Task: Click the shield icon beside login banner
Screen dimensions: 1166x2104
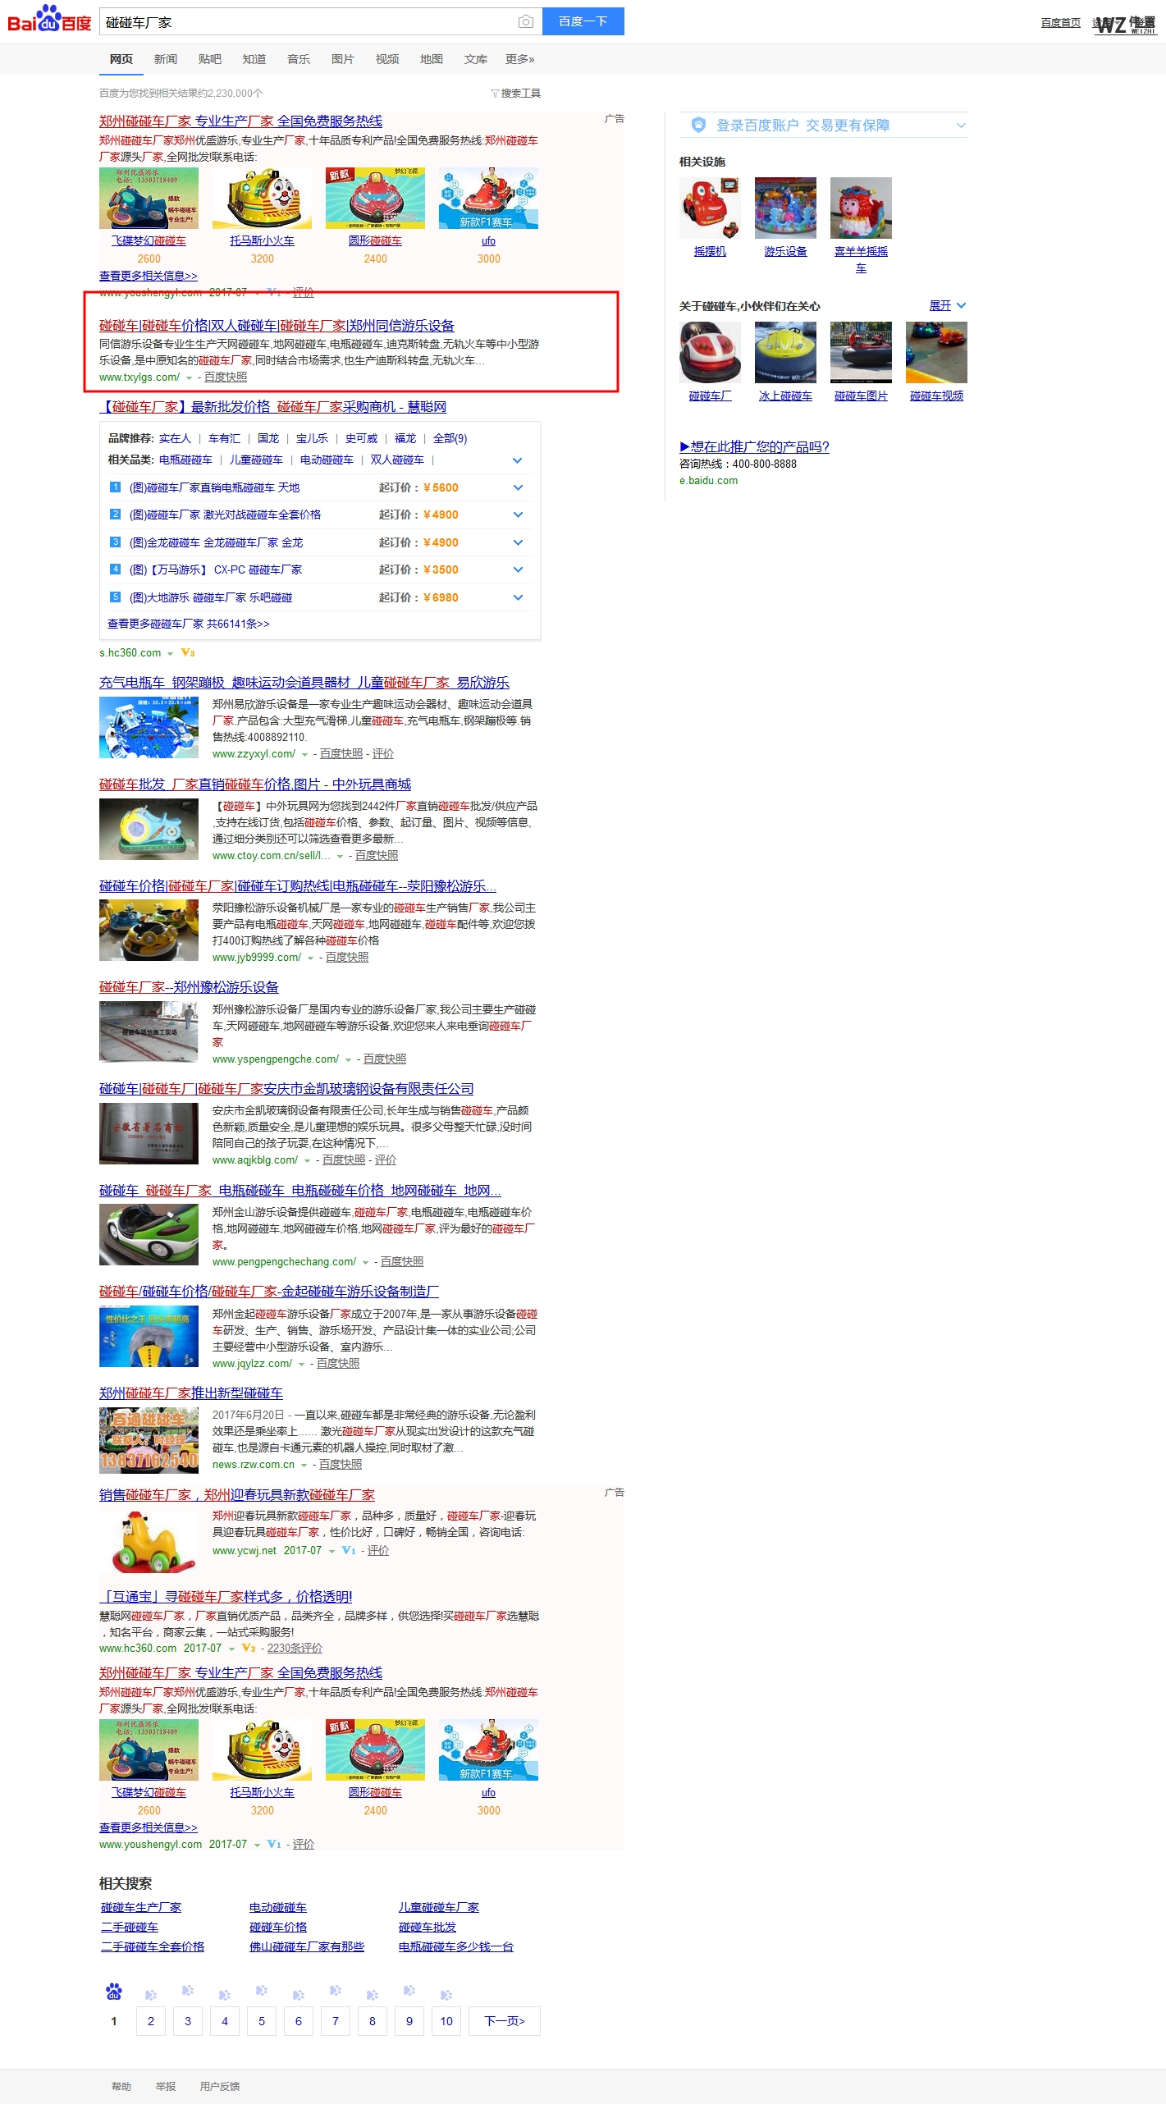Action: click(698, 125)
